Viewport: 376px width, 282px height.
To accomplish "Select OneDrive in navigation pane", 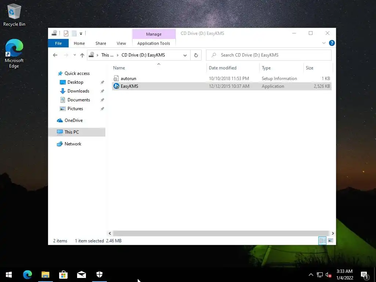I will (x=73, y=120).
